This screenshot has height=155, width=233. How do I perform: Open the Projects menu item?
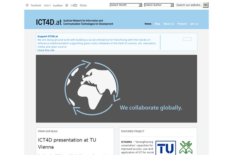click(182, 24)
